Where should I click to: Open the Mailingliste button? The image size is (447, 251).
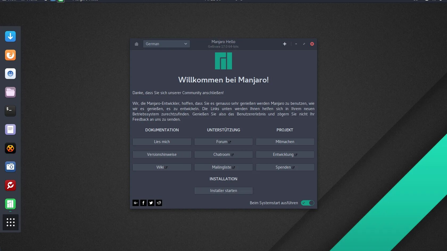tap(223, 167)
